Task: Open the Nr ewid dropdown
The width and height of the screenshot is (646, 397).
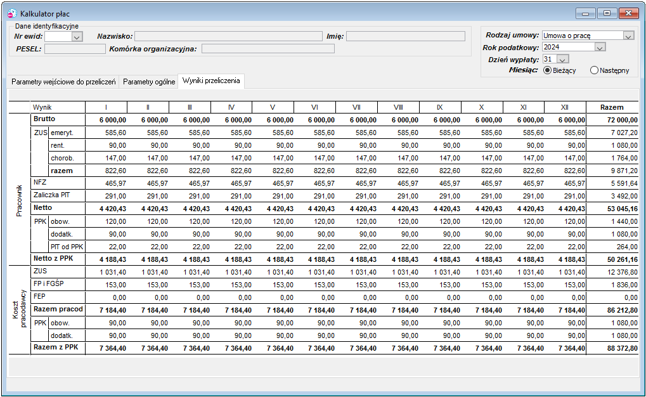Action: click(77, 37)
